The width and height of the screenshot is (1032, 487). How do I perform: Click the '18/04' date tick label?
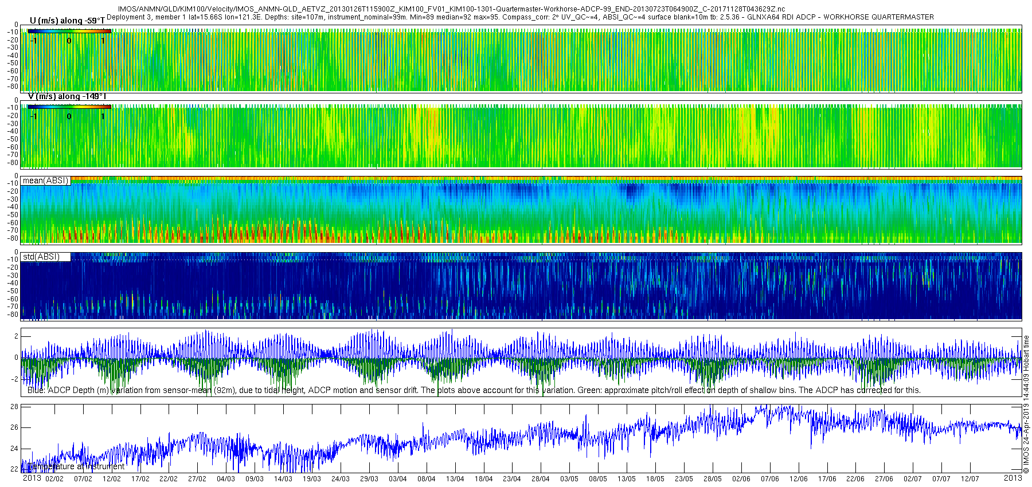(484, 479)
